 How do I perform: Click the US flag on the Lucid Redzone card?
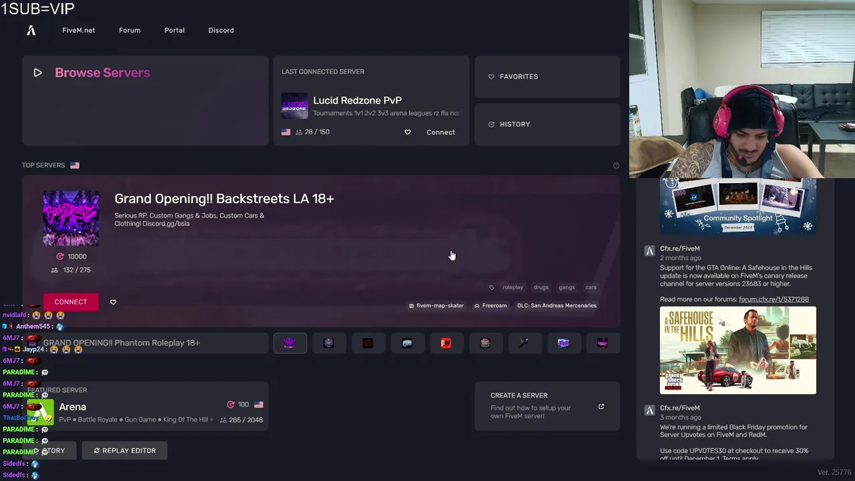[x=286, y=132]
